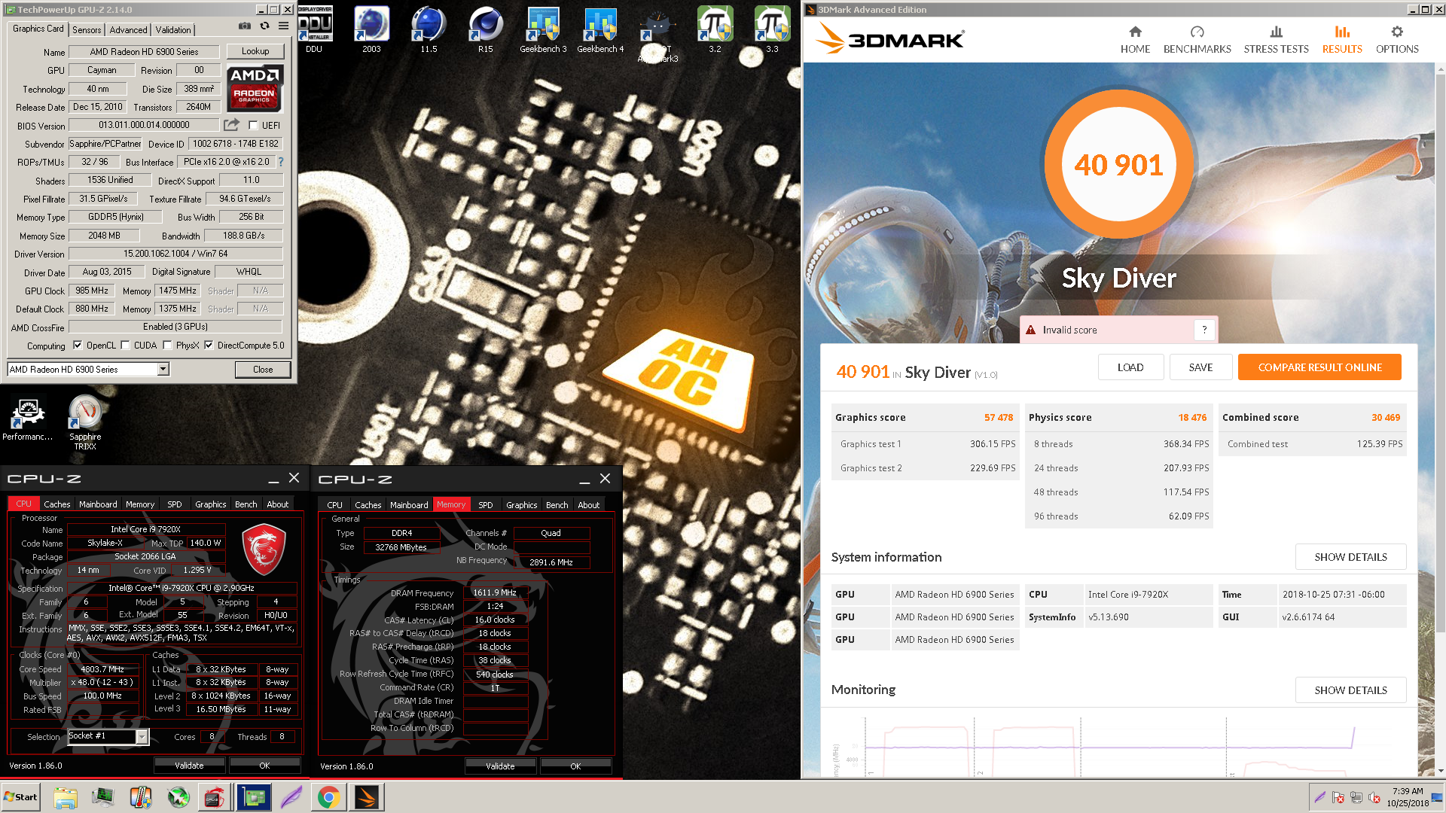
Task: Click Validate in left CPU-Z window
Action: (189, 766)
